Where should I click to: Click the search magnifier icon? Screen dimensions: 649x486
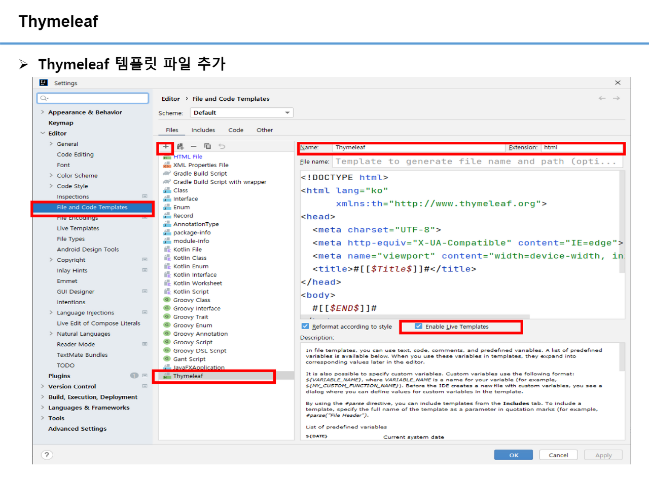45,98
